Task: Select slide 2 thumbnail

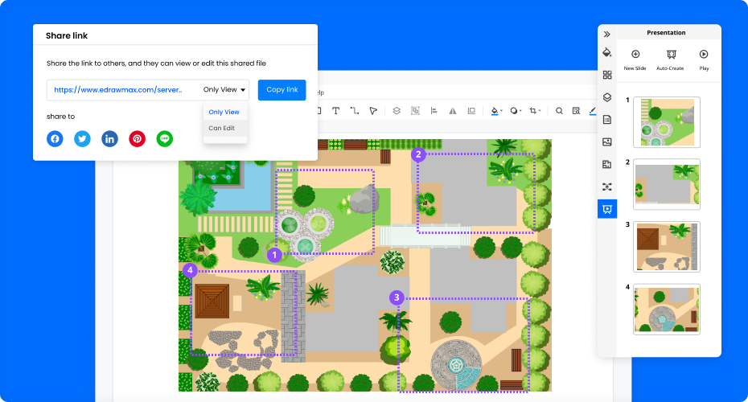Action: [x=666, y=184]
